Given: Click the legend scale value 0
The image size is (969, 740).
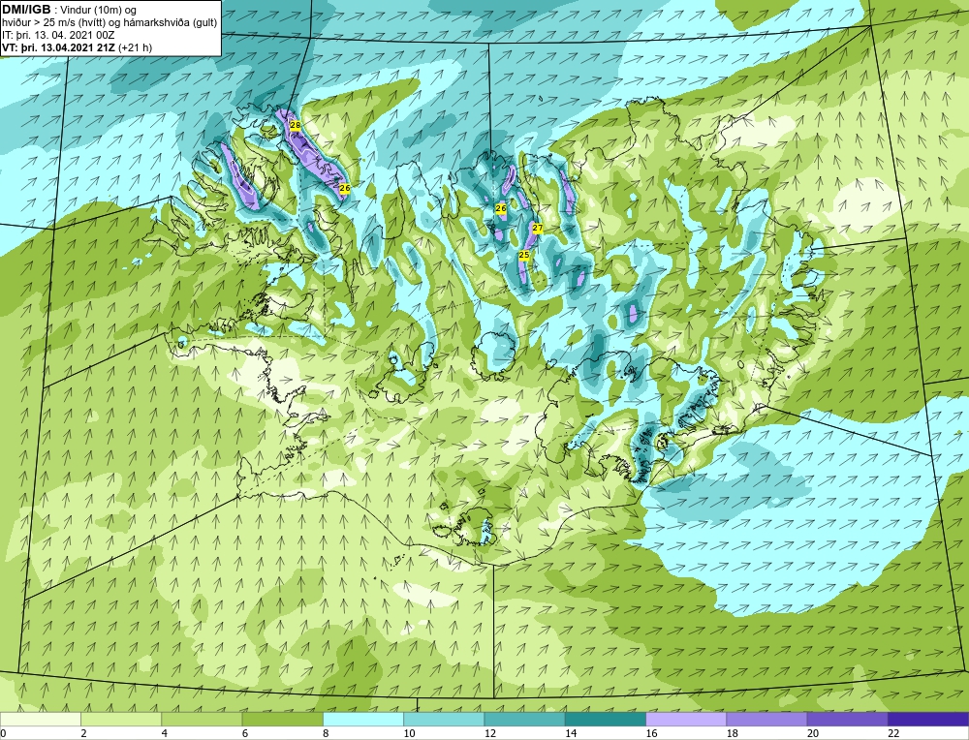Looking at the screenshot, I should (3, 734).
